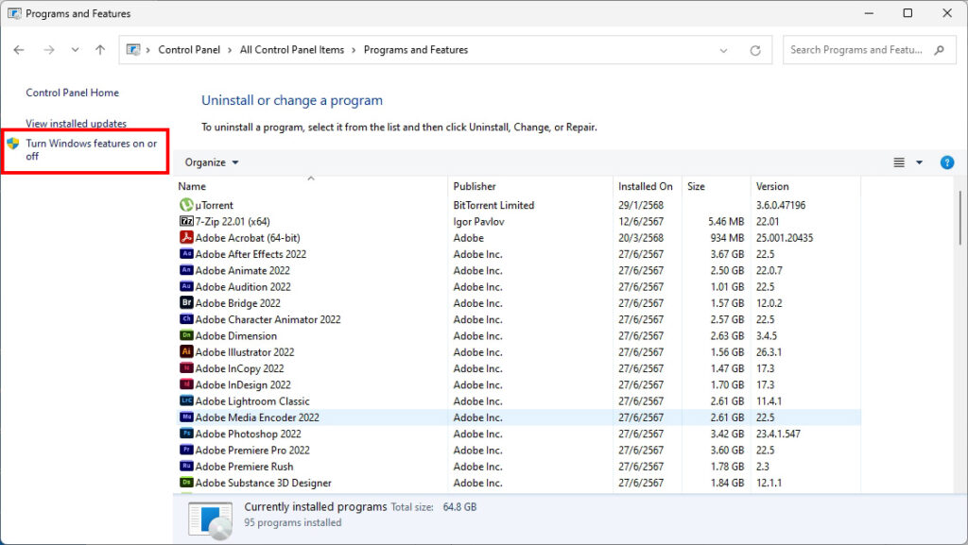The height and width of the screenshot is (545, 968).
Task: Open help with the blue question mark
Action: click(947, 162)
